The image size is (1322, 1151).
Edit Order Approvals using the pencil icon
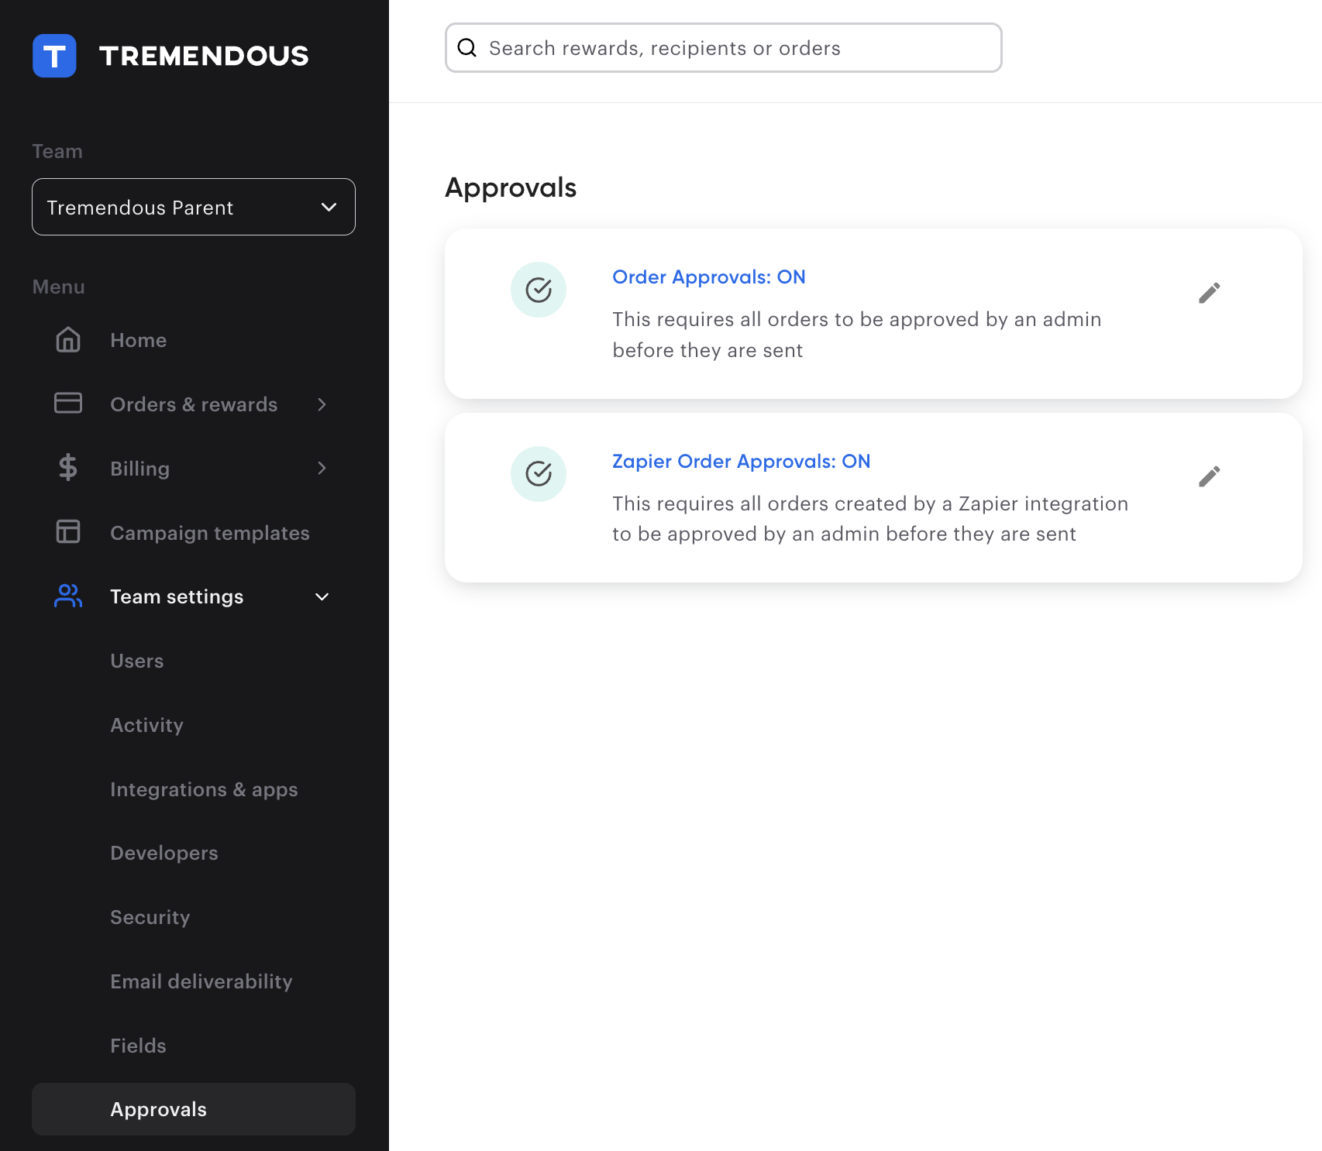(x=1209, y=293)
